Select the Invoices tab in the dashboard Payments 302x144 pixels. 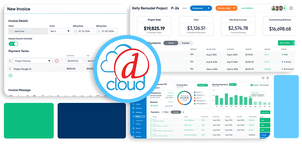(176, 112)
